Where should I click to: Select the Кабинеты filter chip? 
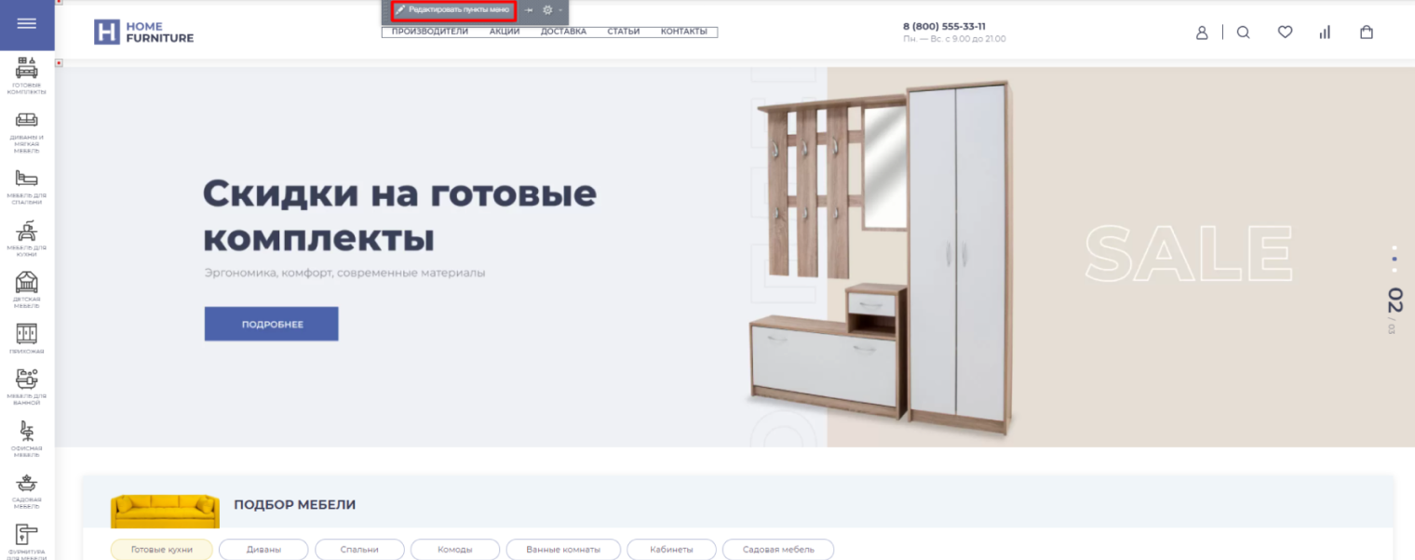coord(671,550)
